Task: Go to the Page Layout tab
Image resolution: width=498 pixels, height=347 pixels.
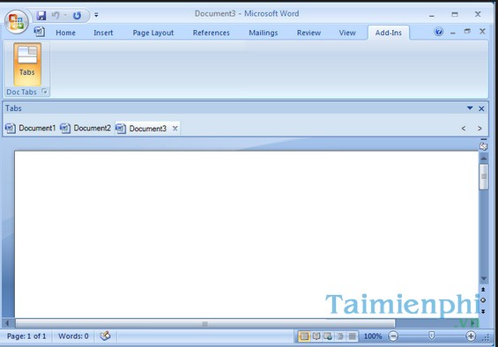Action: pos(153,33)
